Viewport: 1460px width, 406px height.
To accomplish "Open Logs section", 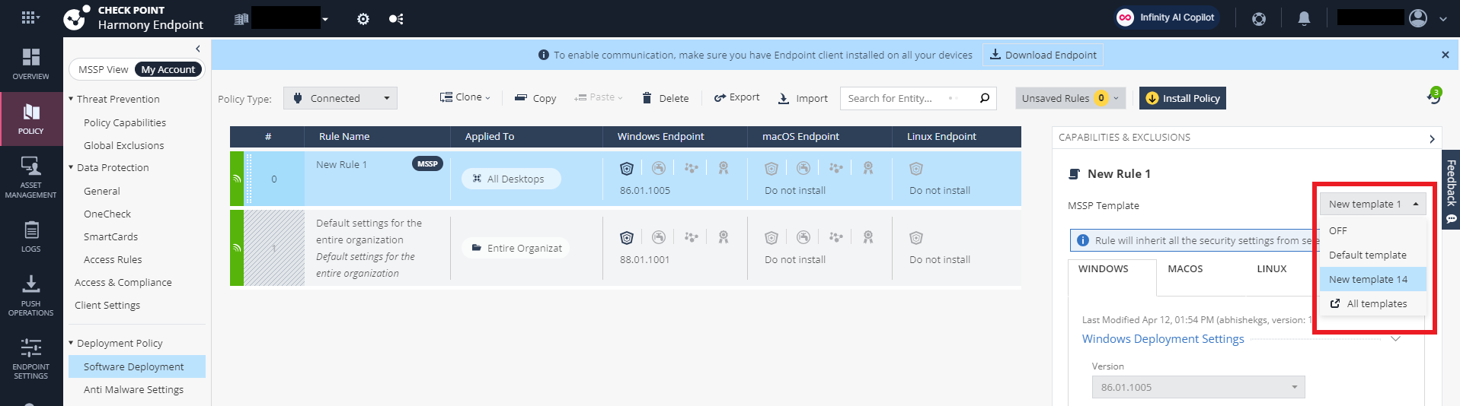I will click(31, 236).
